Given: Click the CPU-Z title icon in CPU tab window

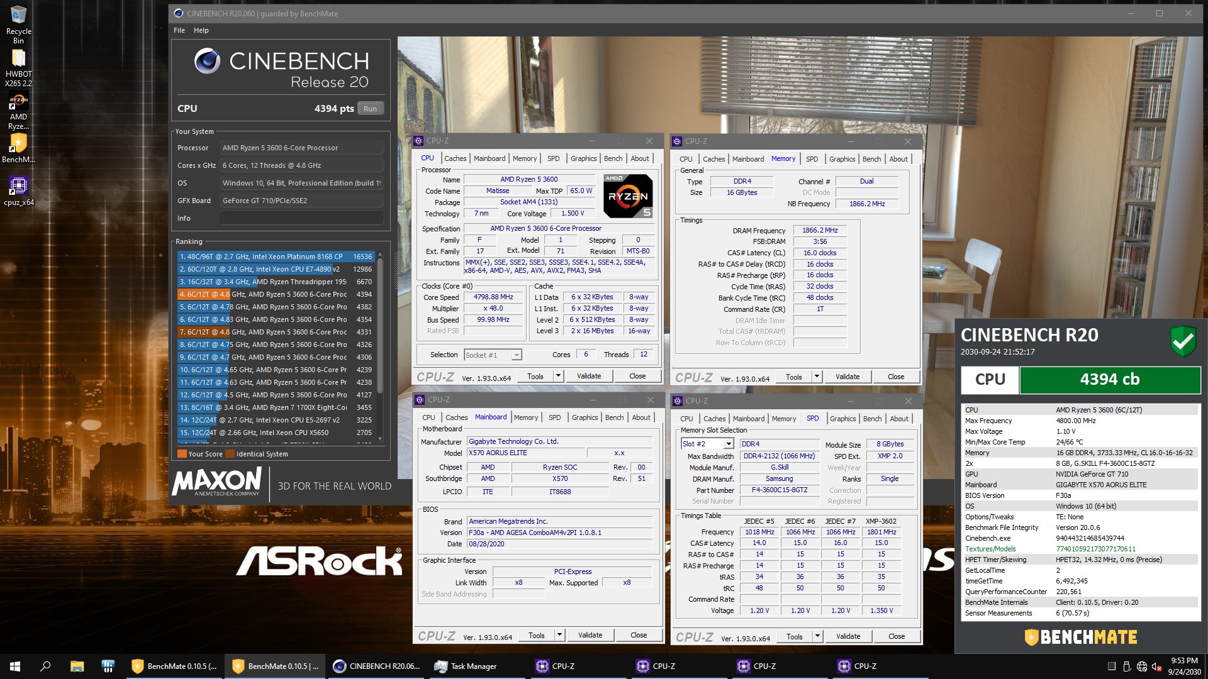Looking at the screenshot, I should click(x=418, y=141).
